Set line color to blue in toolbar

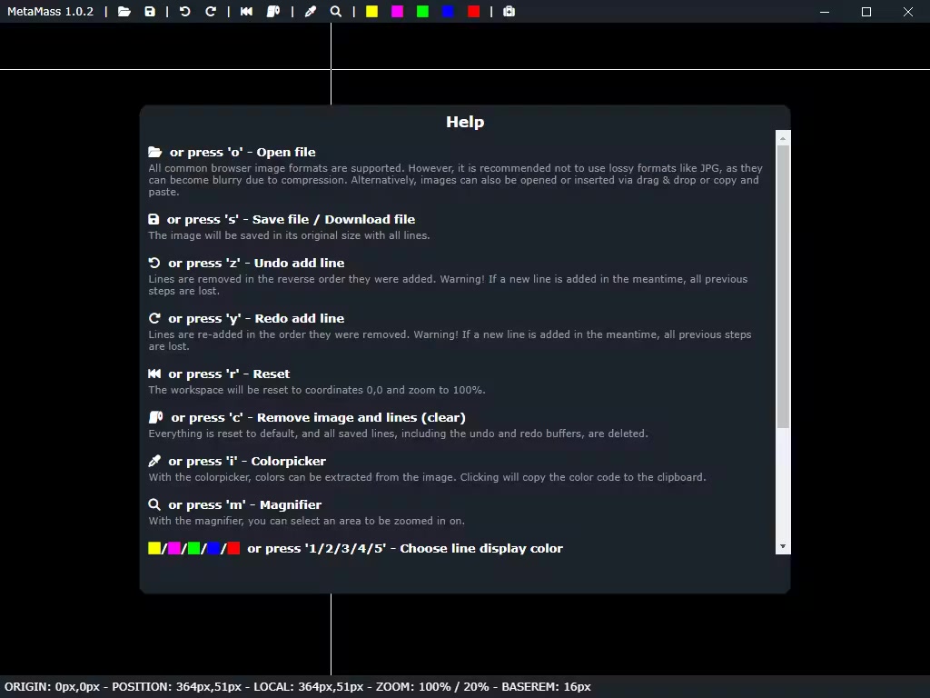[x=448, y=12]
